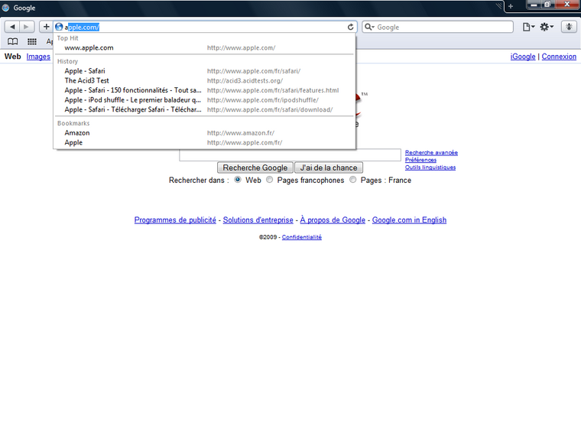Viewport: 581px width, 436px height.
Task: Show all bookmarks book icon
Action: [x=12, y=41]
